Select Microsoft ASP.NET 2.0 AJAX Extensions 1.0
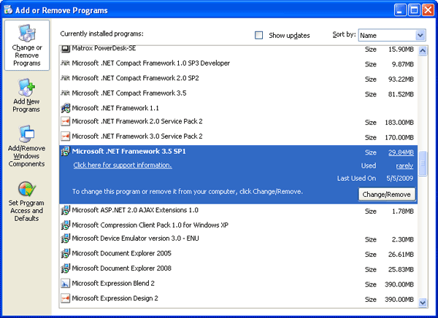 pos(238,211)
